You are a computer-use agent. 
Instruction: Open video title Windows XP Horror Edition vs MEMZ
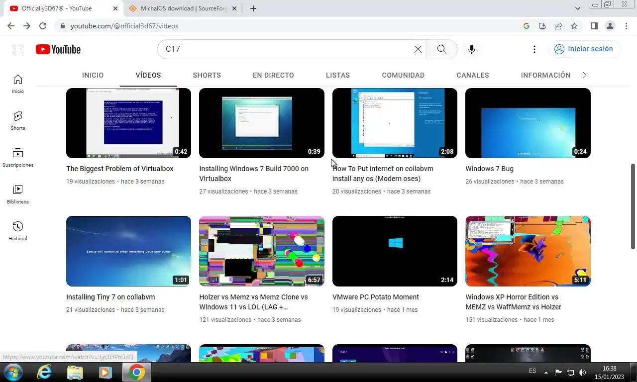(513, 302)
